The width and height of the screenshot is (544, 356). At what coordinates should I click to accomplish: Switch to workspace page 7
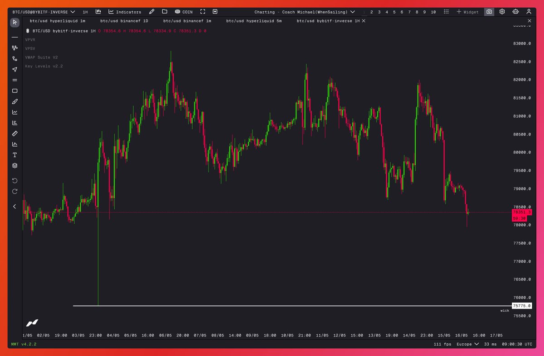(409, 12)
